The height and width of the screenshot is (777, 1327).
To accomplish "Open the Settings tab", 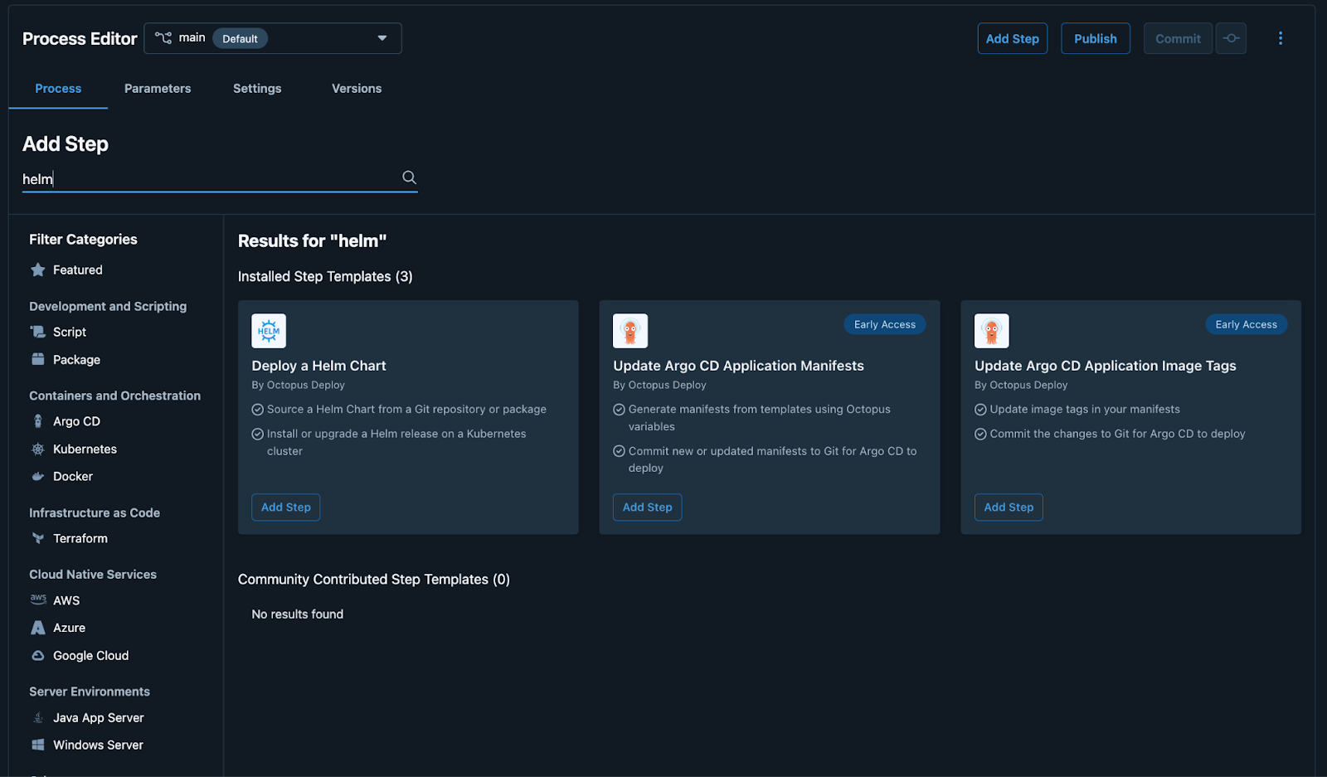I will click(257, 89).
